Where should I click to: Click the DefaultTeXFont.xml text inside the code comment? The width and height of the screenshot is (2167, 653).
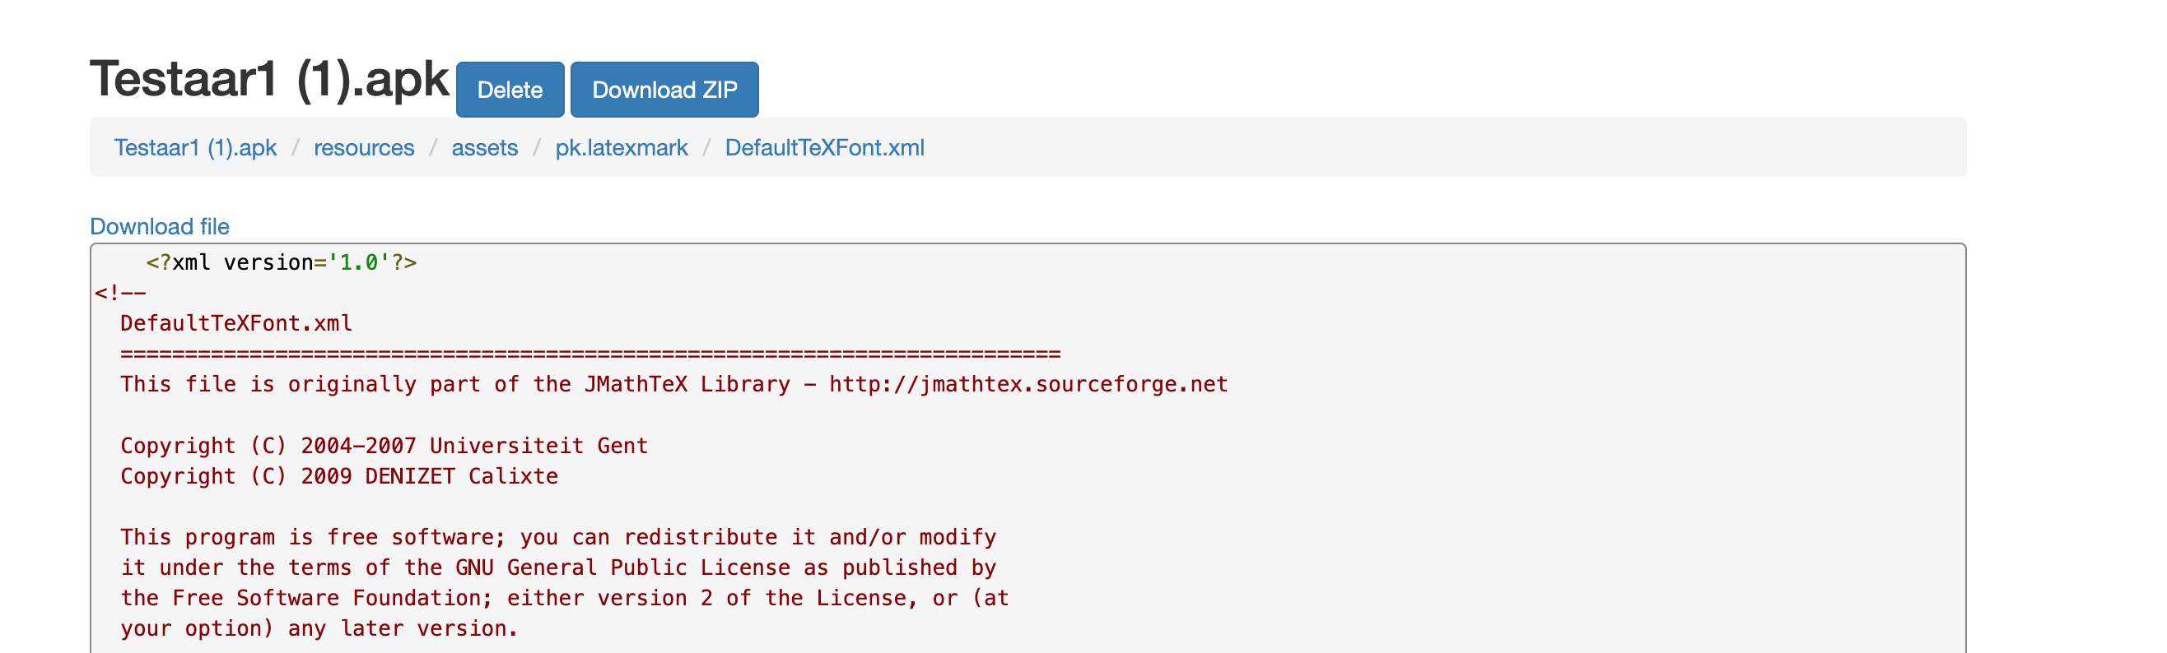236,323
